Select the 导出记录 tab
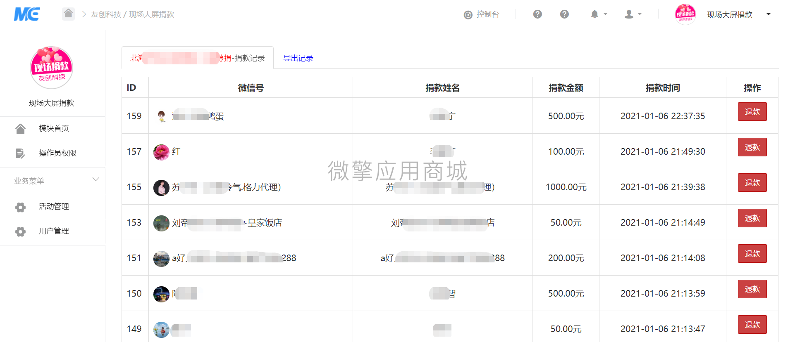 298,58
